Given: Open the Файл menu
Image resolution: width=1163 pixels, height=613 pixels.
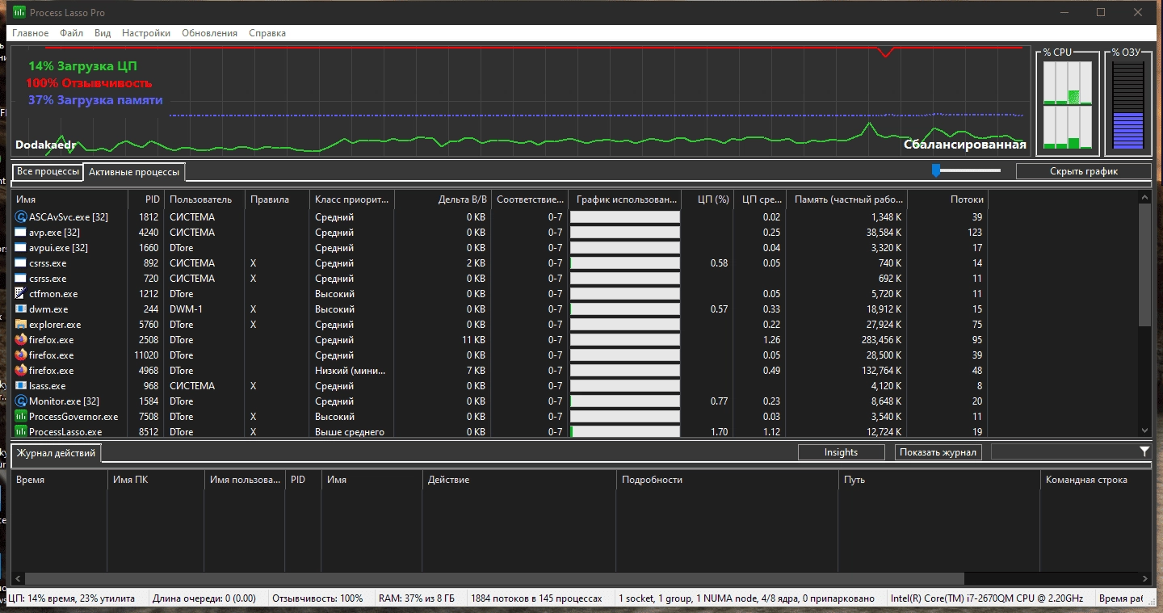Looking at the screenshot, I should (71, 33).
